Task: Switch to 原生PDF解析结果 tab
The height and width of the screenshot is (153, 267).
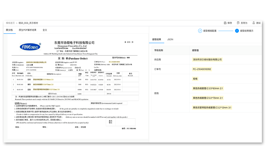Action: coord(27,30)
